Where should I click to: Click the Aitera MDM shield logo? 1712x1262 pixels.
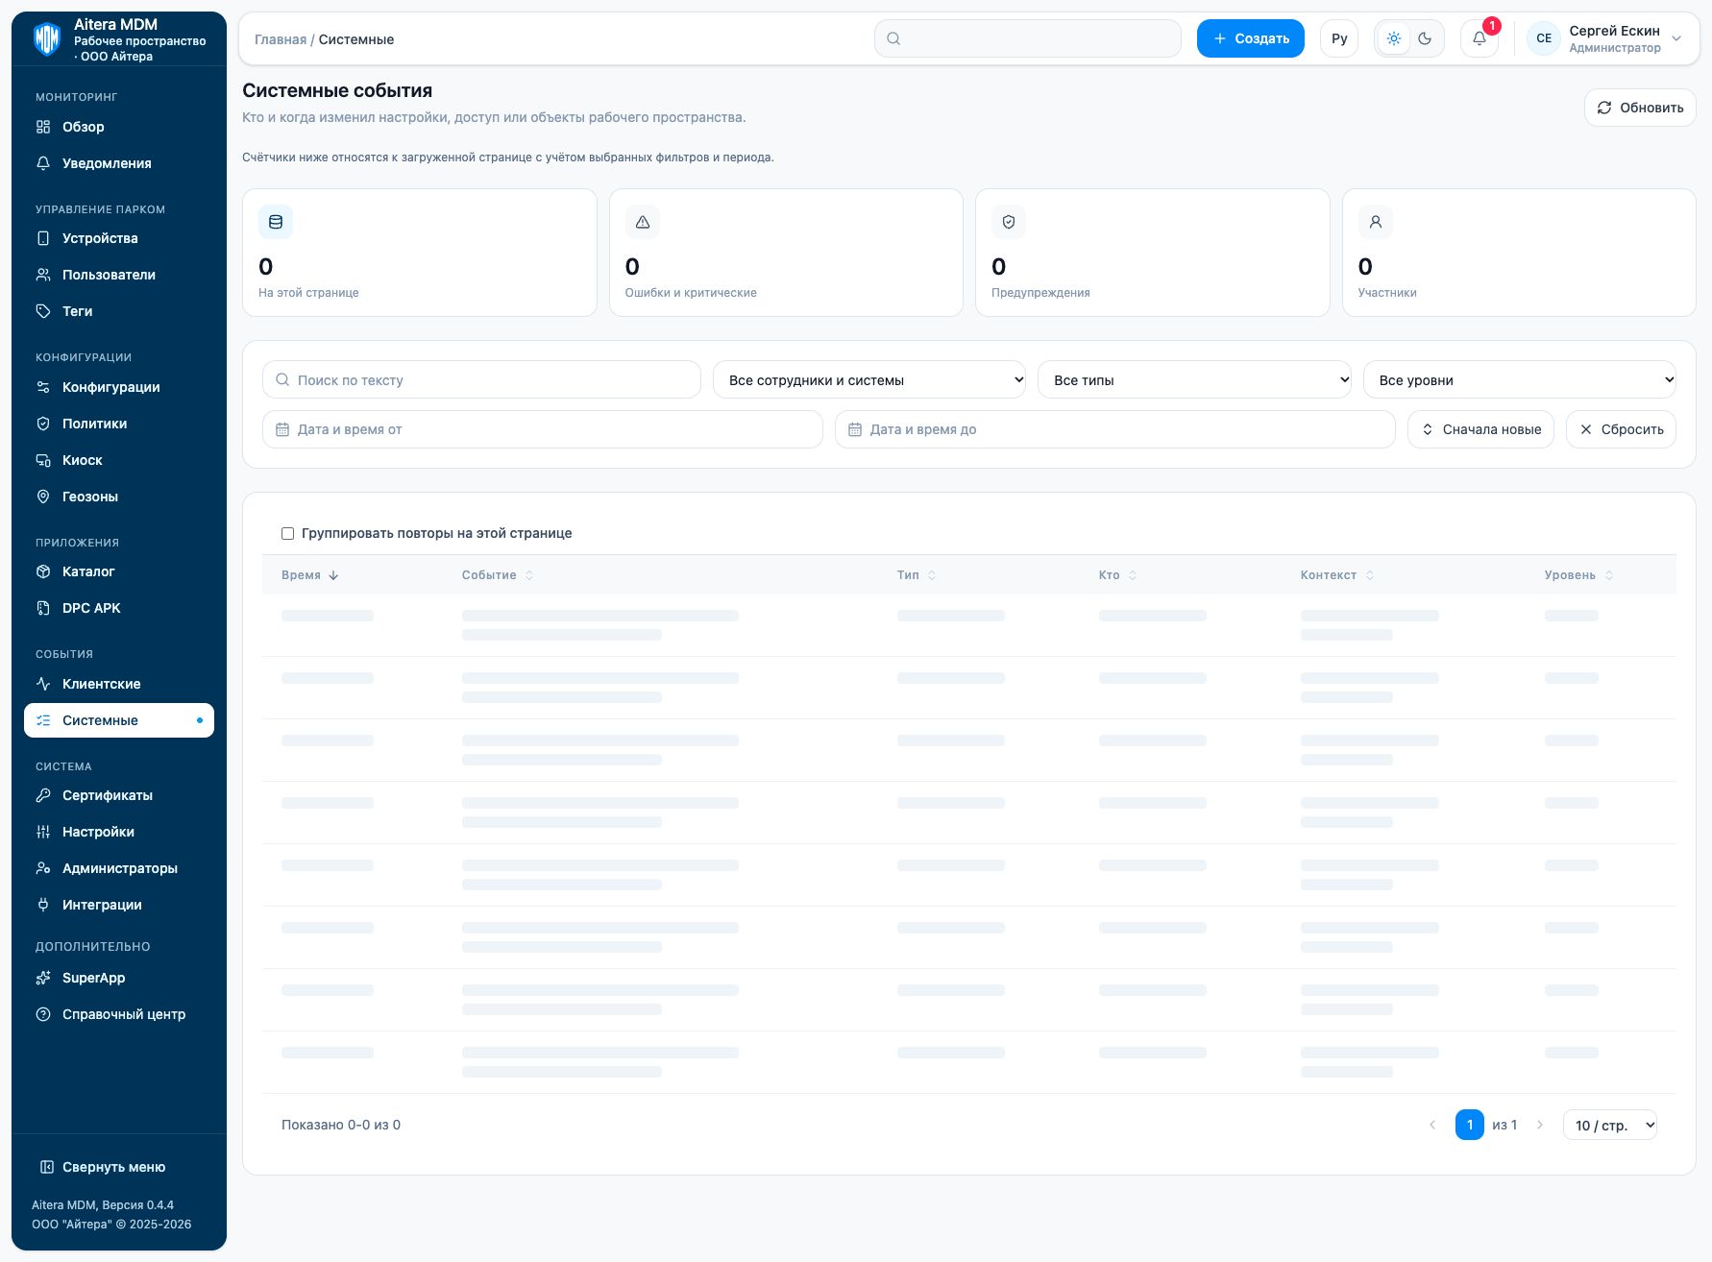tap(47, 39)
